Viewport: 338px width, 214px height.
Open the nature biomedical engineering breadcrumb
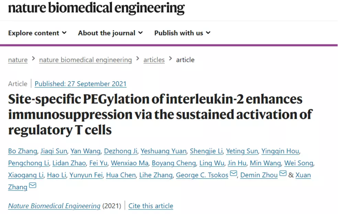[85, 60]
